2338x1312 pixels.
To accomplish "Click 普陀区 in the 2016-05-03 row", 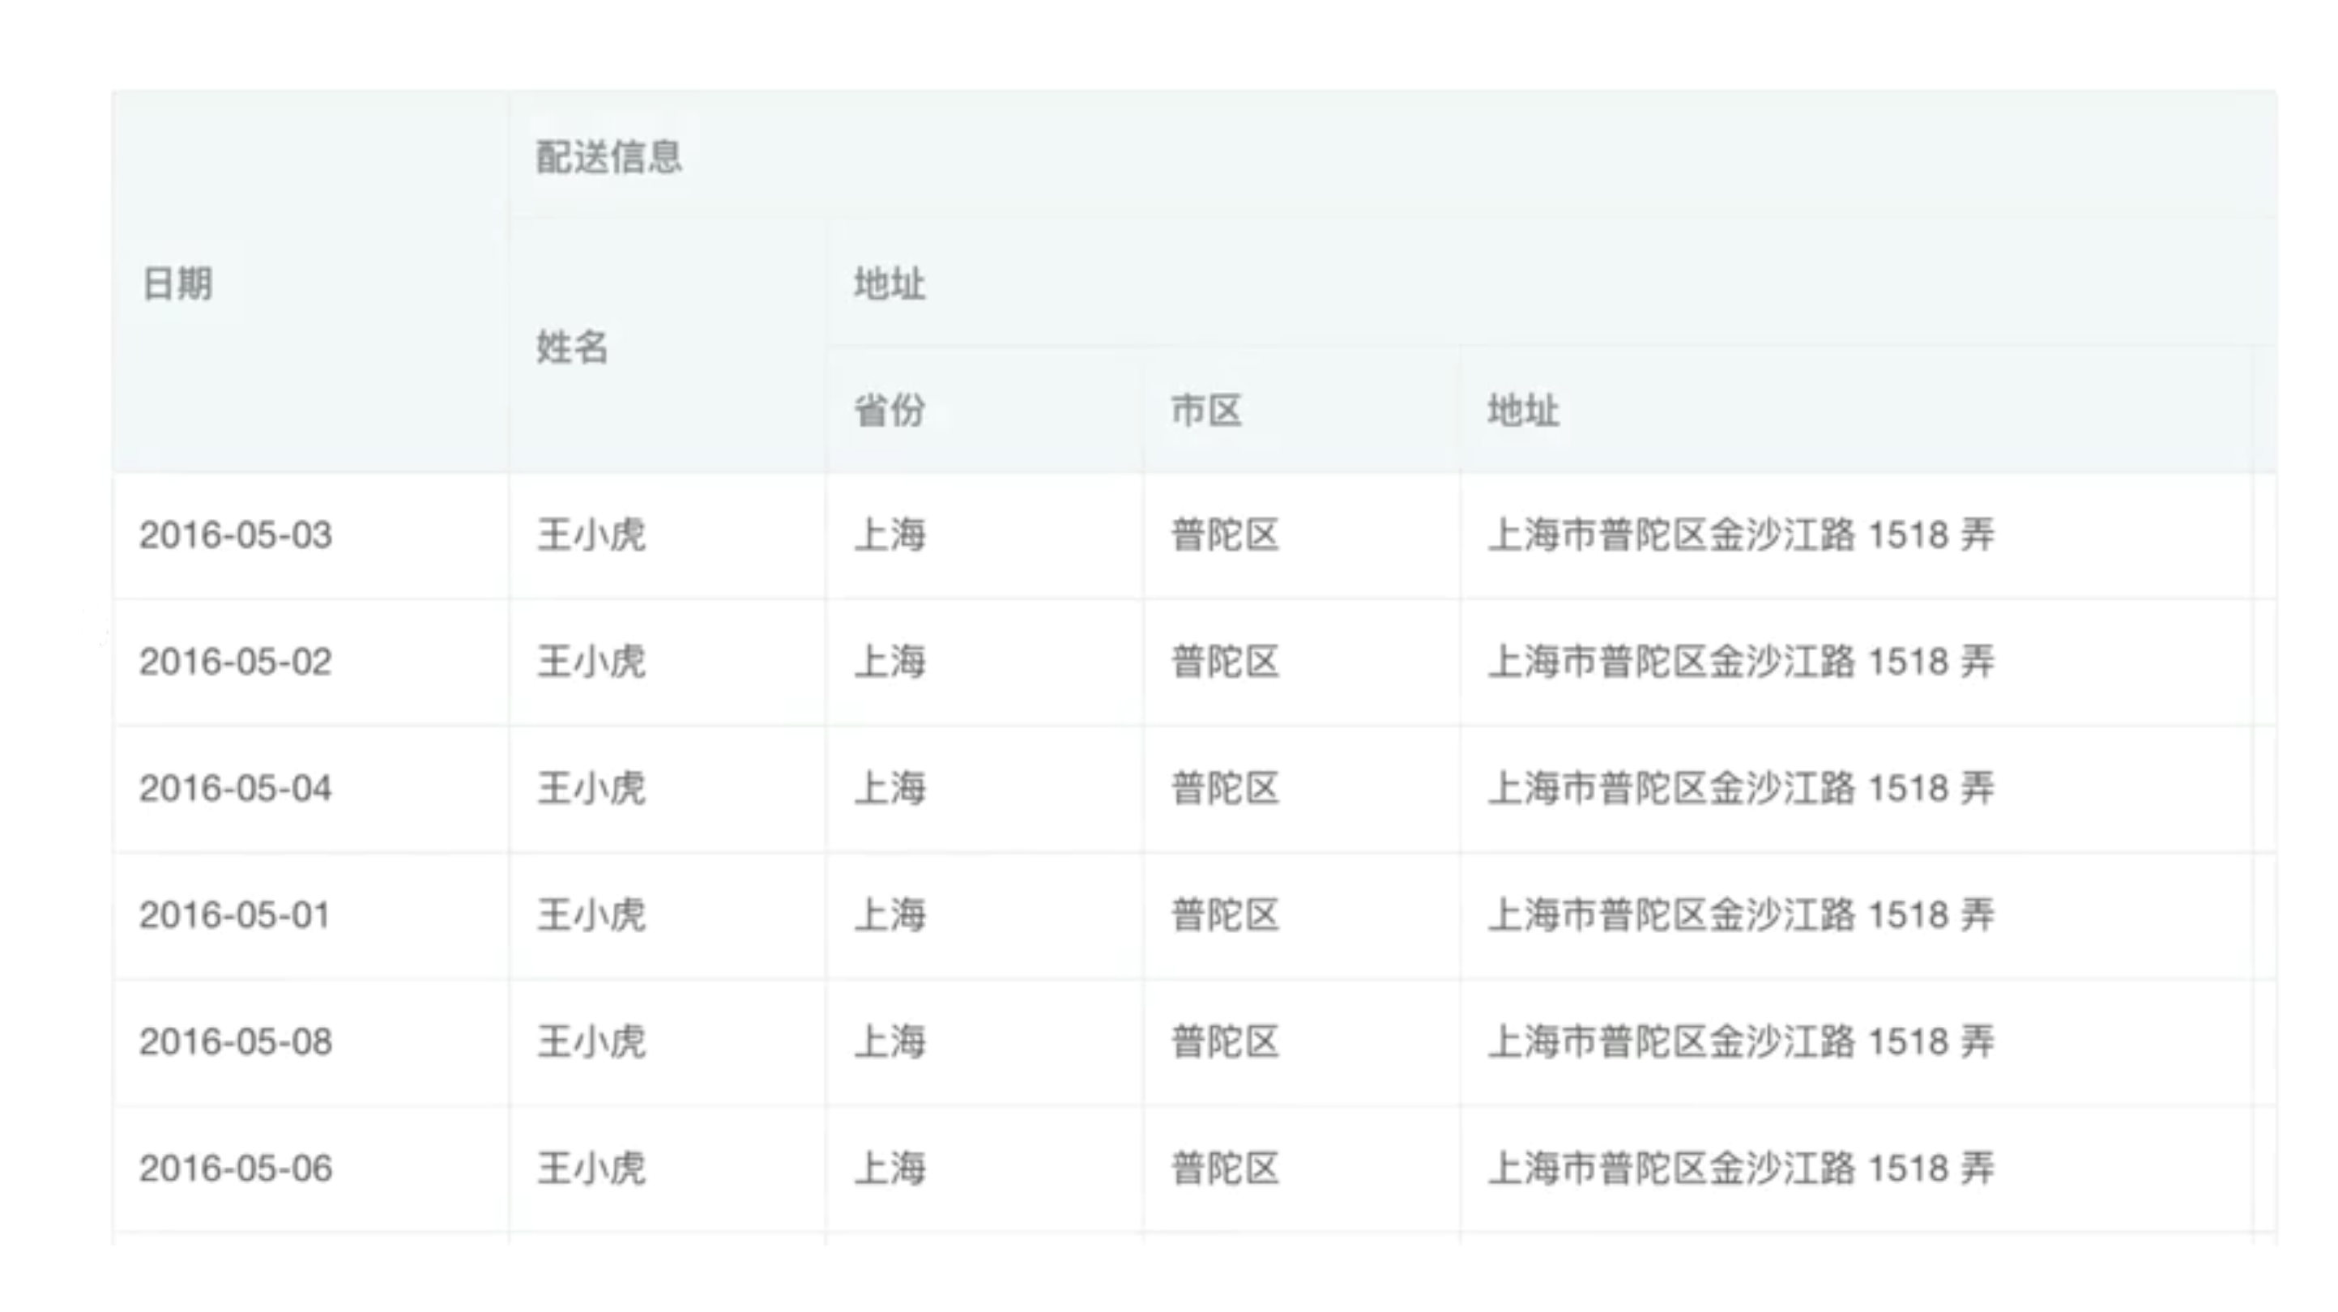I will tap(1225, 535).
